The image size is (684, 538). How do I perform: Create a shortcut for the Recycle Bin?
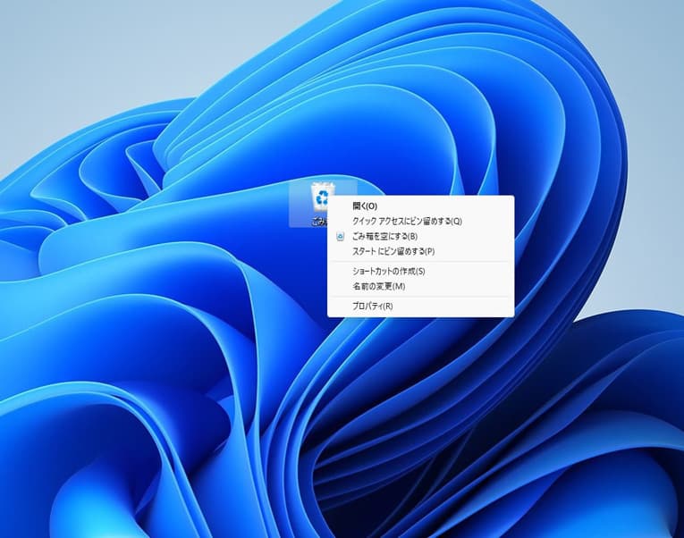389,272
